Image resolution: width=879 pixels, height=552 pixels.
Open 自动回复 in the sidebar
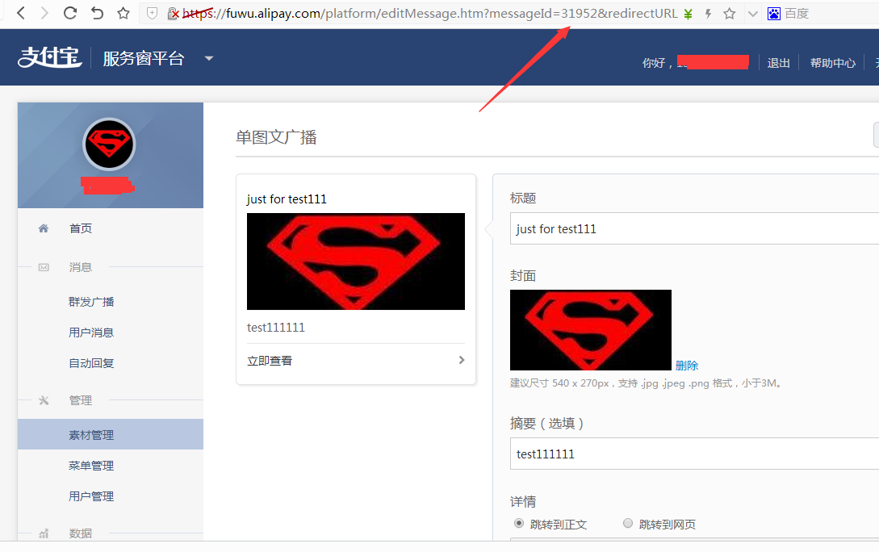click(91, 364)
